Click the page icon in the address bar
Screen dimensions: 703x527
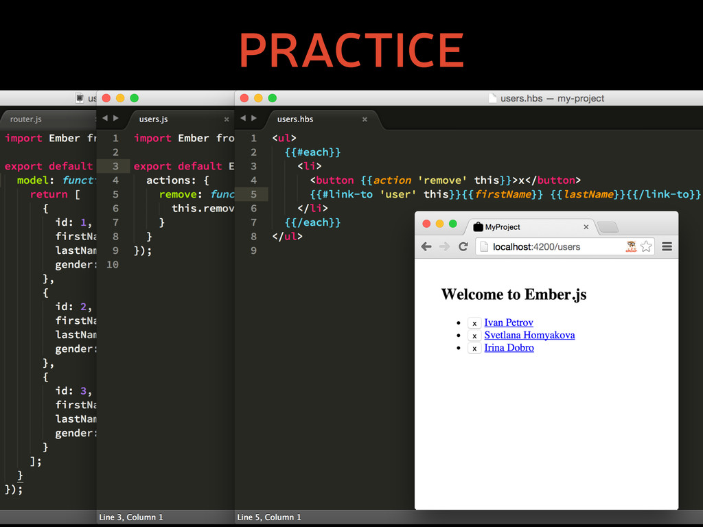[484, 246]
